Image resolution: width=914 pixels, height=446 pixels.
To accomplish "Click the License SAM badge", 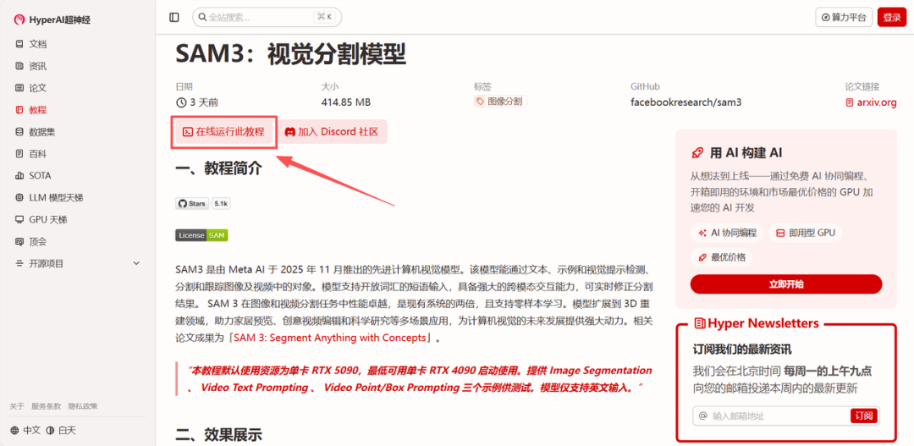I will pyautogui.click(x=201, y=235).
